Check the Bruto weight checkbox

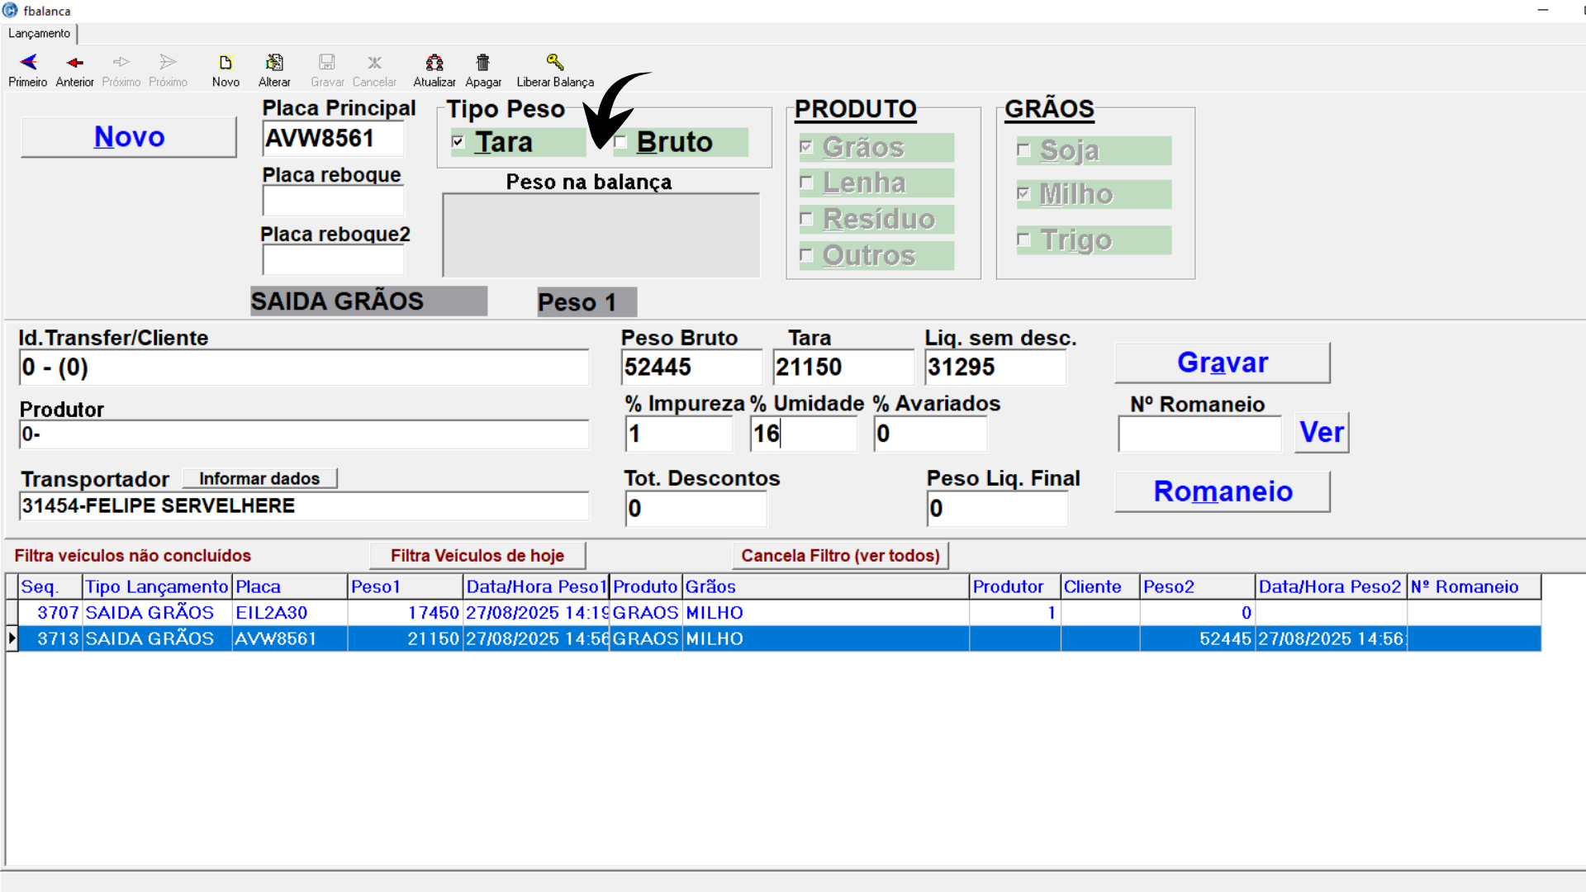click(x=620, y=142)
